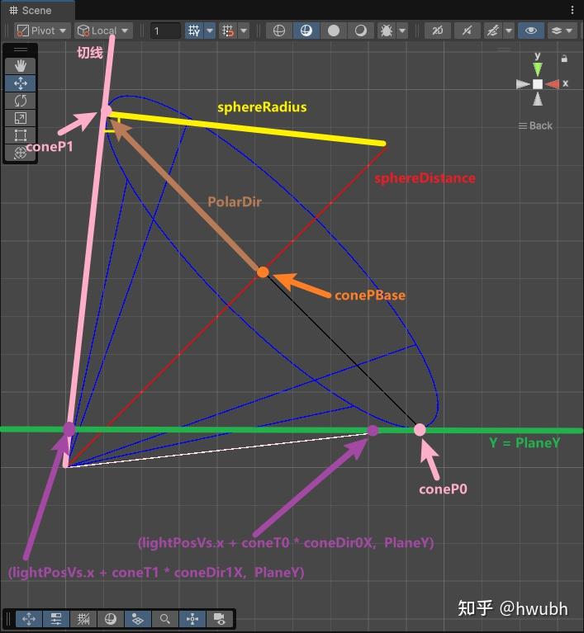This screenshot has width=584, height=633.
Task: Select the combined Transform tool
Action: click(x=20, y=153)
